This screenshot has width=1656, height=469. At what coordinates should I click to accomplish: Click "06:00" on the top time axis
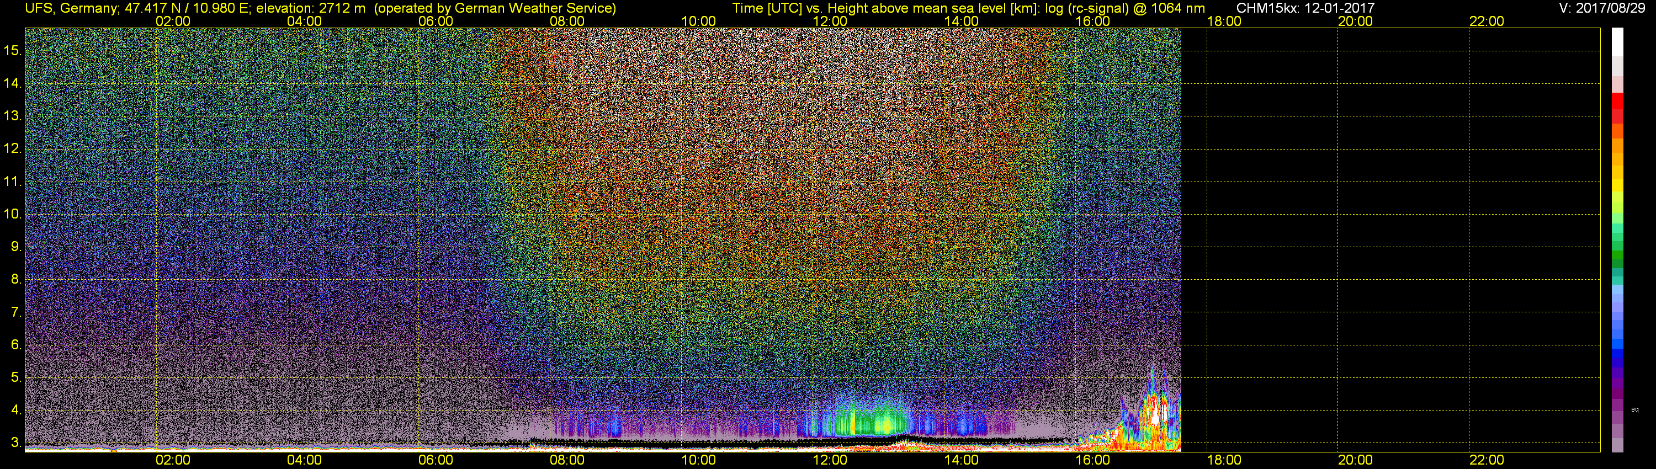(x=436, y=21)
